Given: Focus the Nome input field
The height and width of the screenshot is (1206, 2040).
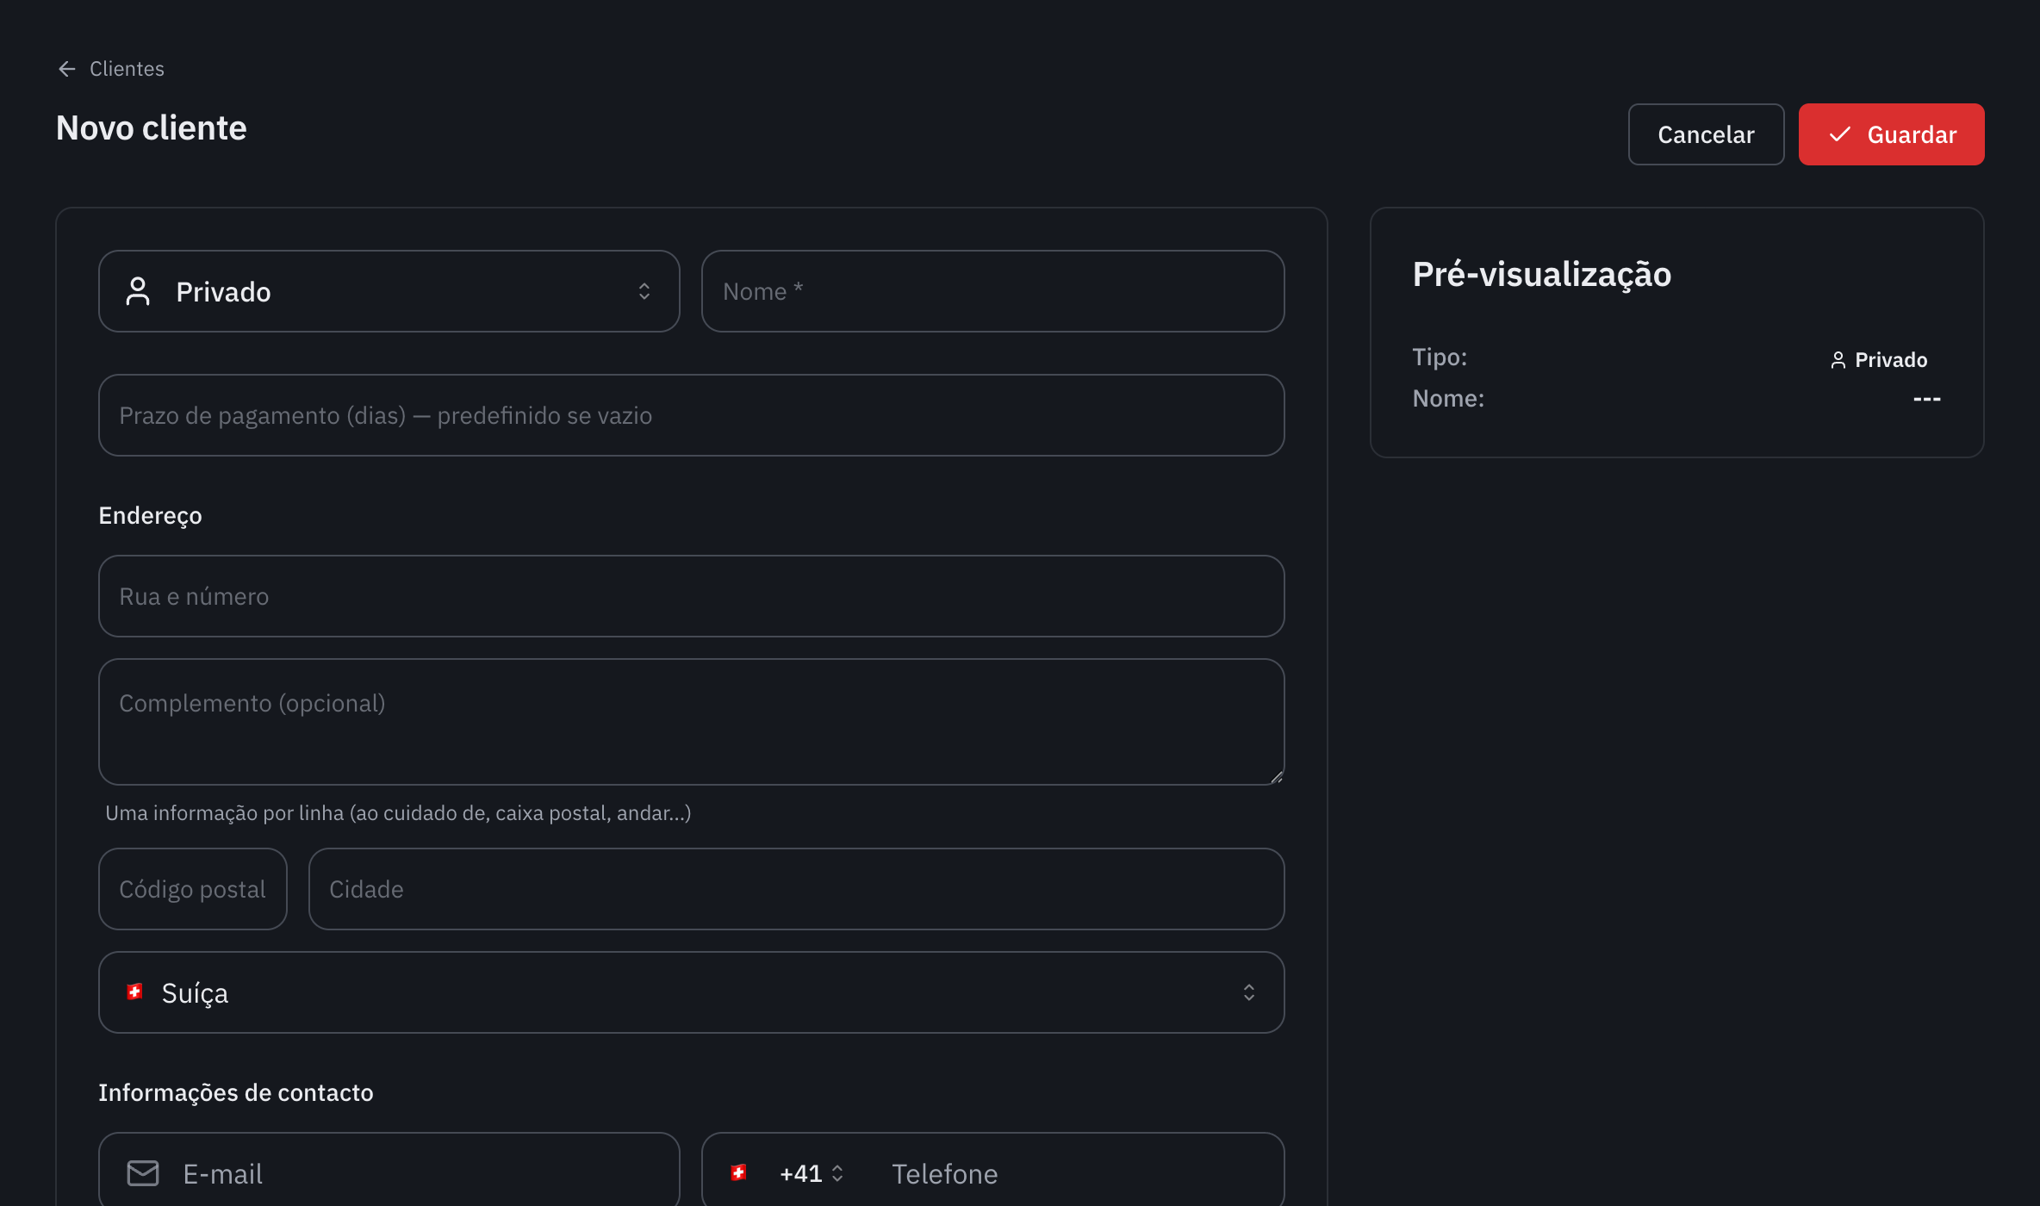Looking at the screenshot, I should point(992,291).
